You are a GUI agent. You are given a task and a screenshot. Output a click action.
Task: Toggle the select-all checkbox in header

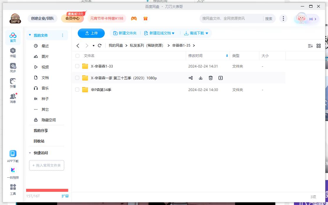pyautogui.click(x=77, y=56)
